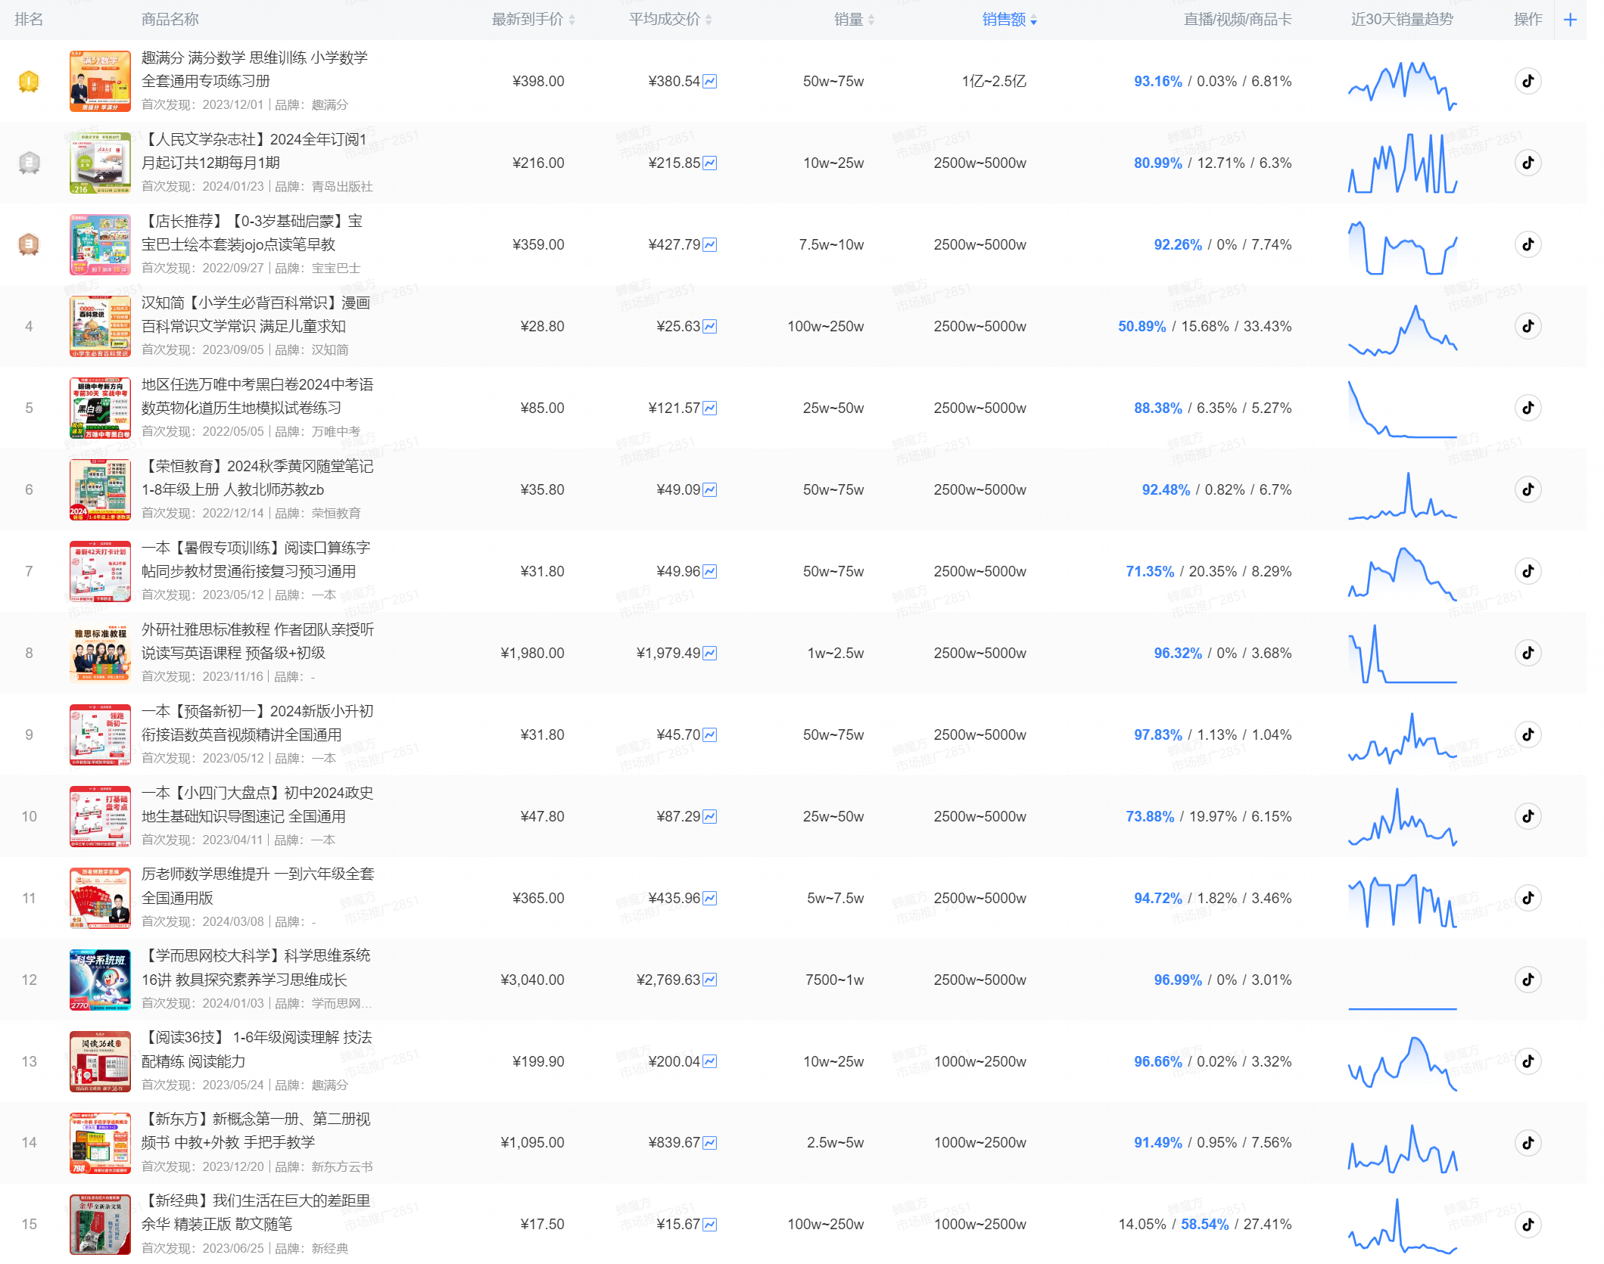Click thumbnail of 宝宝巴士绘本 product
1604x1264 pixels.
(x=100, y=244)
